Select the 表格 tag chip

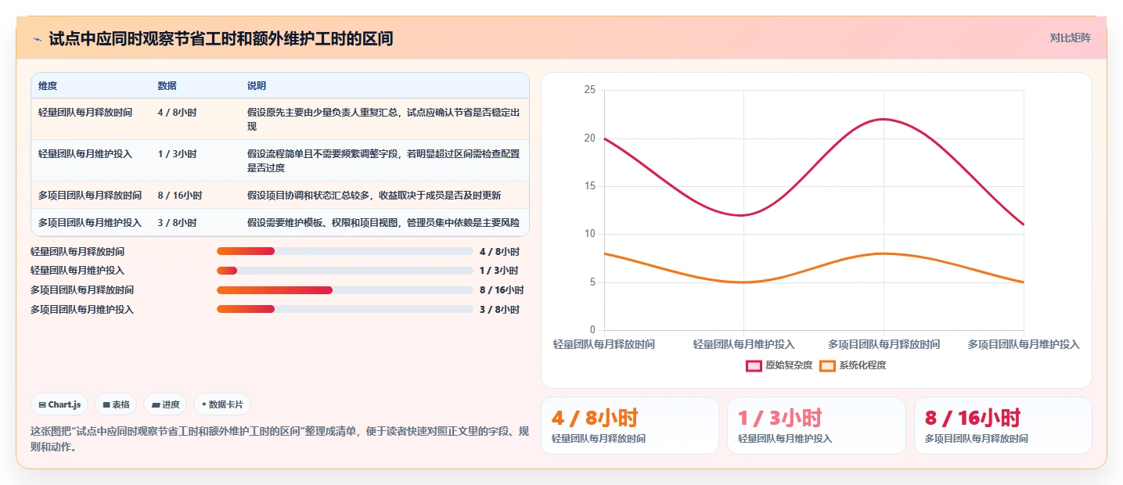tap(116, 404)
